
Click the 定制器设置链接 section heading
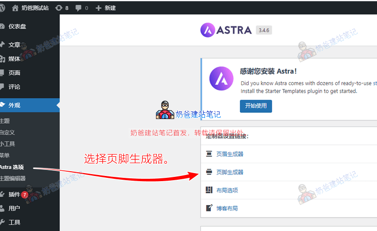click(x=227, y=136)
